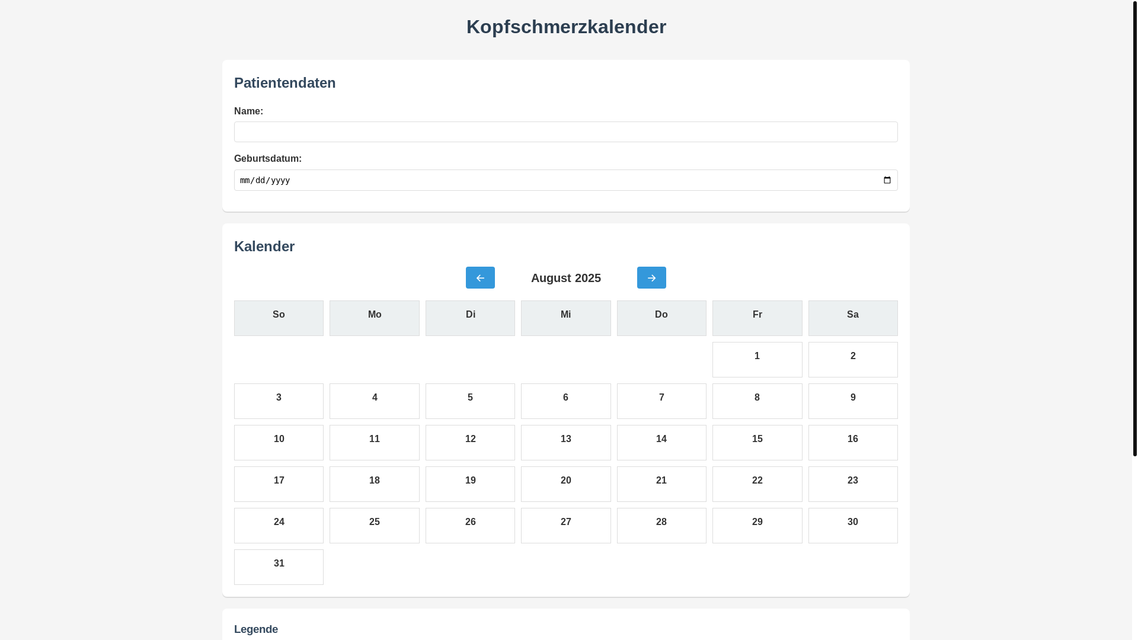Select day 1 in the calendar

pyautogui.click(x=757, y=360)
